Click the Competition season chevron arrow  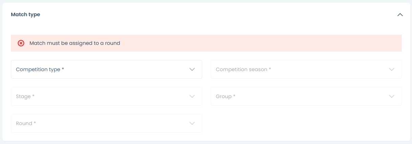tap(392, 69)
